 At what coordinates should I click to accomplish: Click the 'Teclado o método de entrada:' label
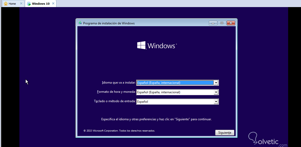[x=115, y=101]
